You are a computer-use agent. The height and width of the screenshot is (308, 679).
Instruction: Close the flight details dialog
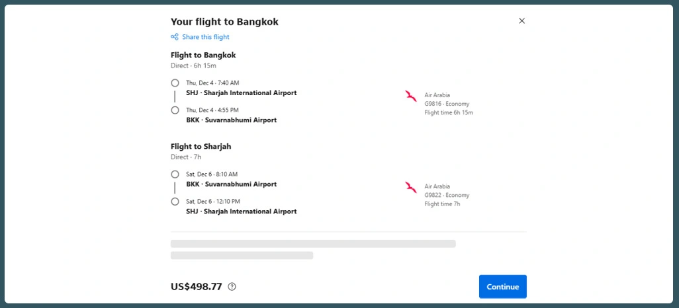521,21
